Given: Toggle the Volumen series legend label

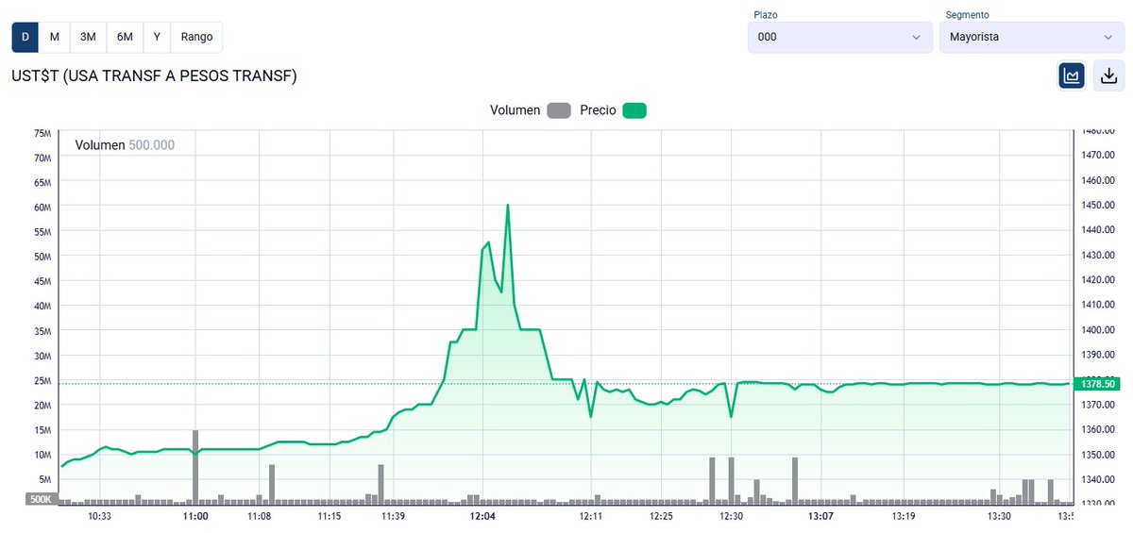Looking at the screenshot, I should pos(515,110).
